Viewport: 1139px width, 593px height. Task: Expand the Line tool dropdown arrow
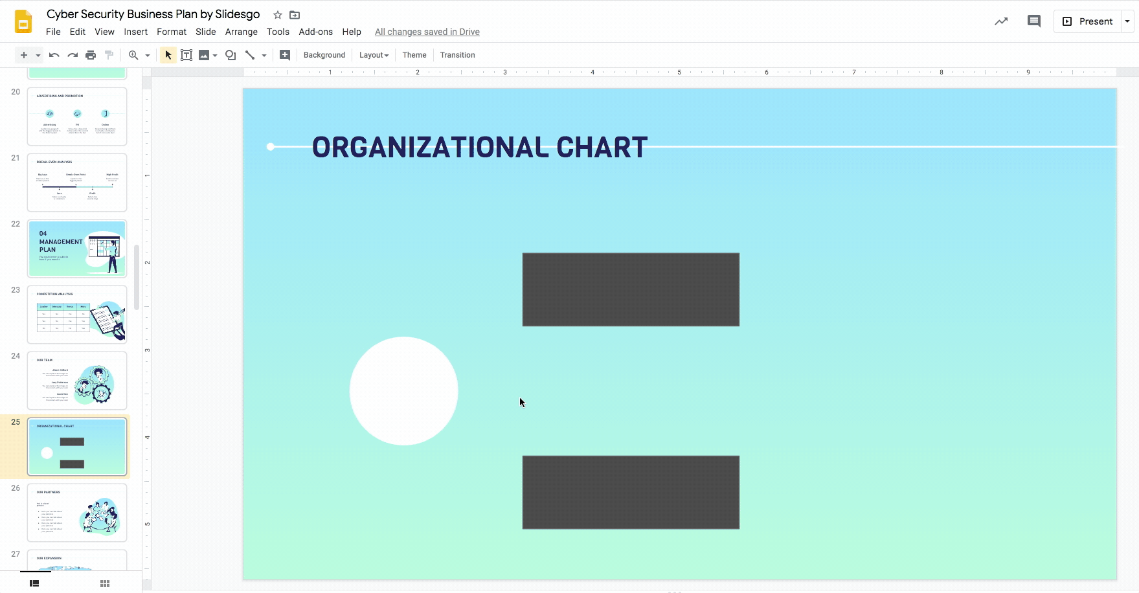(x=264, y=55)
